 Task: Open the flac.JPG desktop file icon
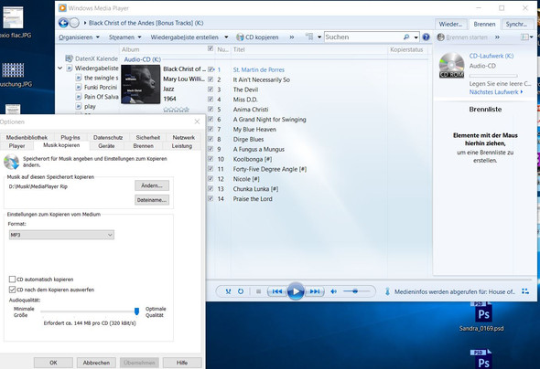pyautogui.click(x=13, y=17)
